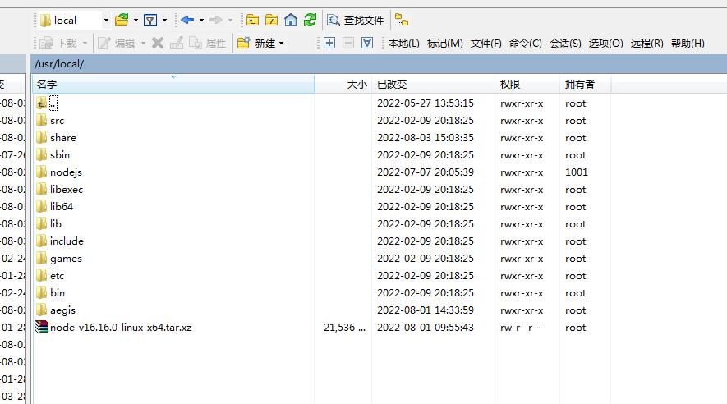727x404 pixels.
Task: Open the 会话(S) menu
Action: coord(565,44)
